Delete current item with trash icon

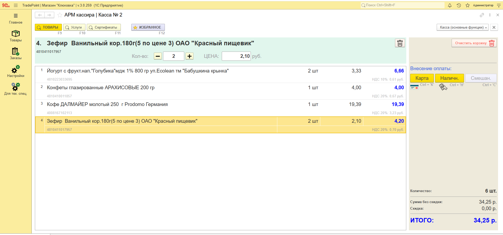point(400,43)
